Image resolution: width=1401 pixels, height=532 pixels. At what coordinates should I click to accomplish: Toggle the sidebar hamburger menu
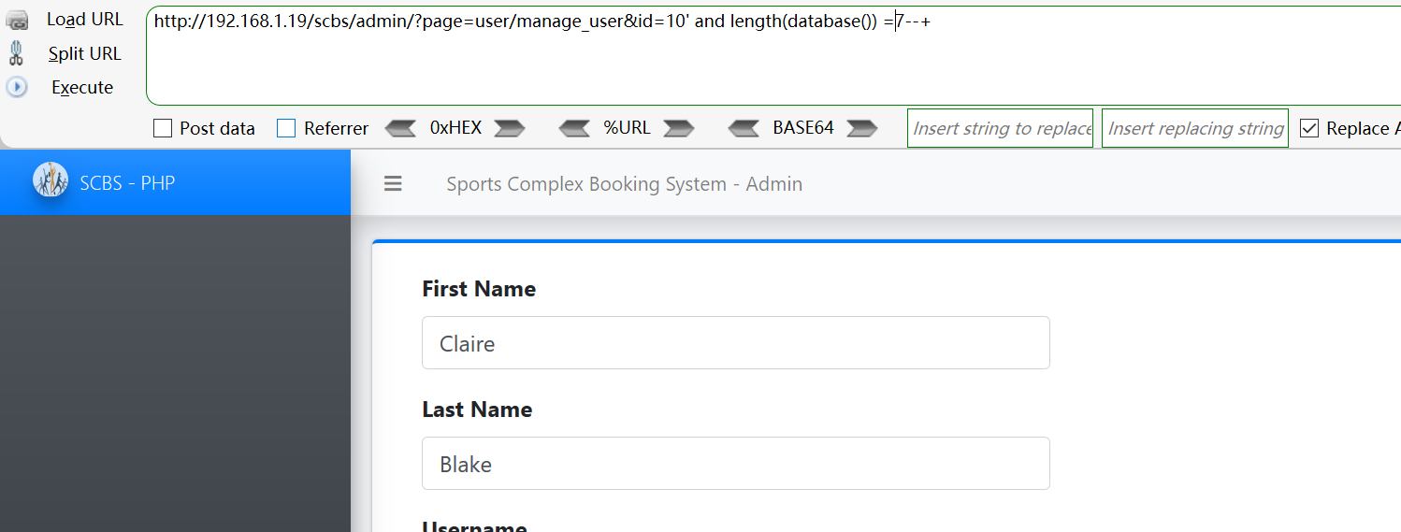pos(393,184)
